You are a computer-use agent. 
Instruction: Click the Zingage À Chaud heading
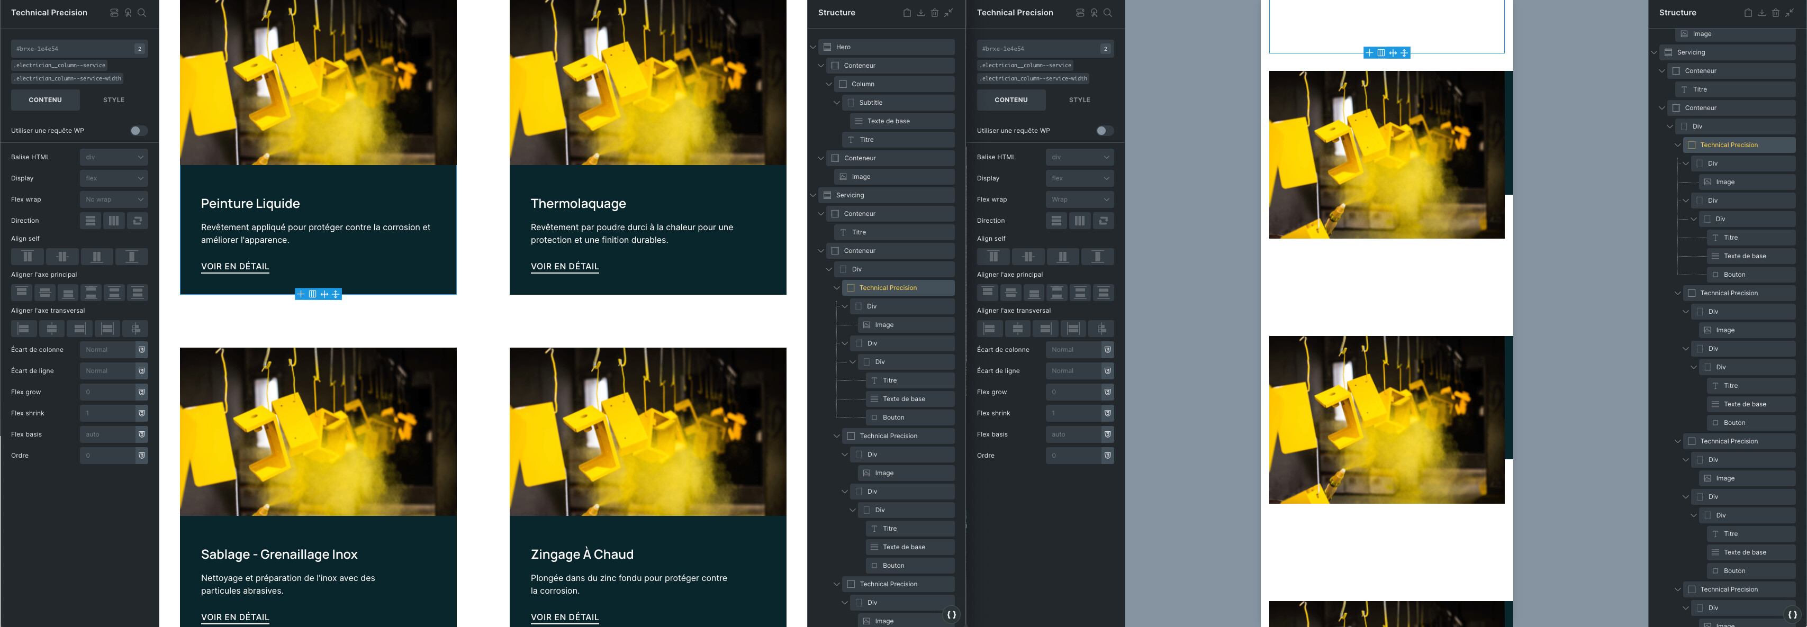click(582, 555)
